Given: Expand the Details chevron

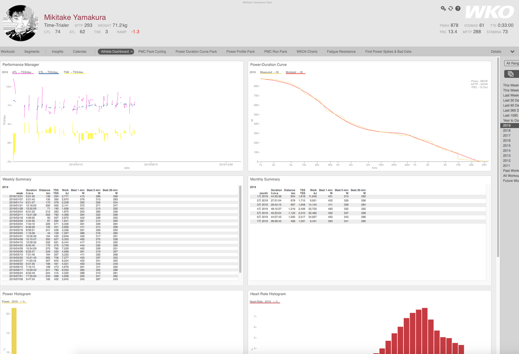Looking at the screenshot, I should [513, 51].
